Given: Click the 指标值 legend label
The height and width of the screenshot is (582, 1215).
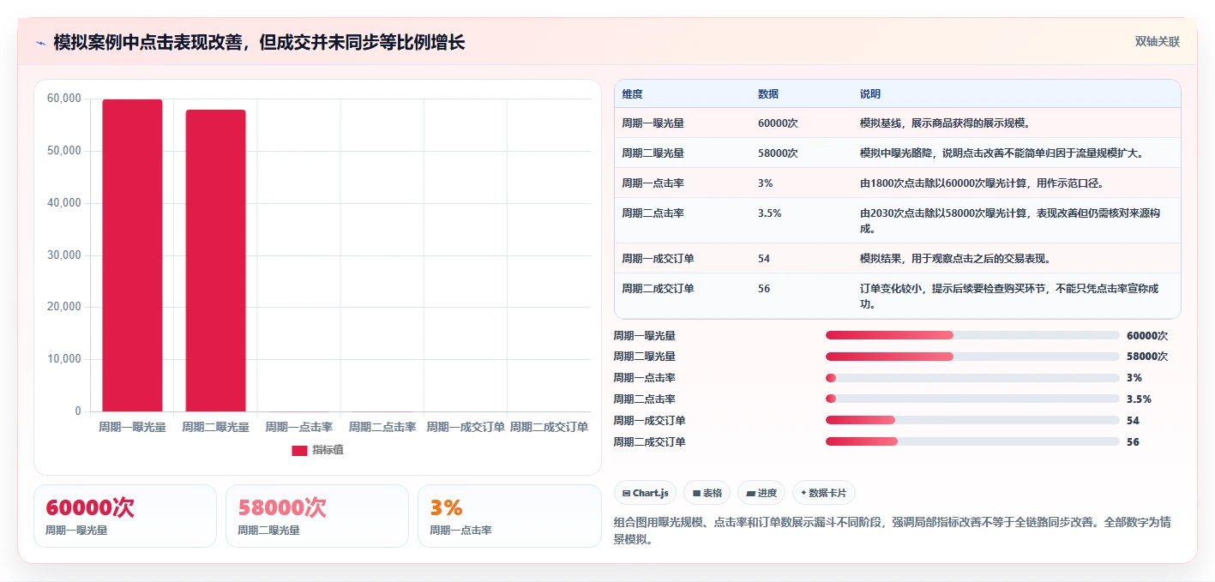Looking at the screenshot, I should (328, 450).
